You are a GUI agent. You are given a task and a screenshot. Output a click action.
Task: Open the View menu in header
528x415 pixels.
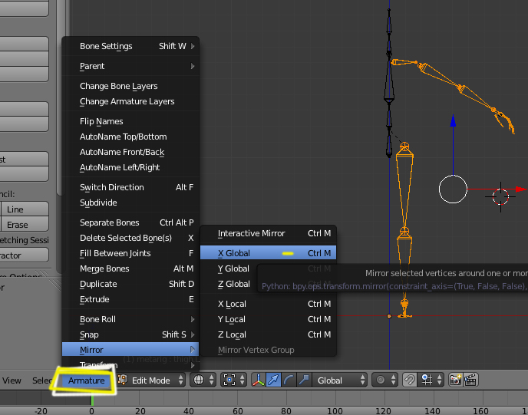(x=12, y=380)
